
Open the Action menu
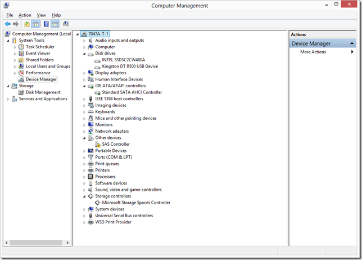[25, 15]
